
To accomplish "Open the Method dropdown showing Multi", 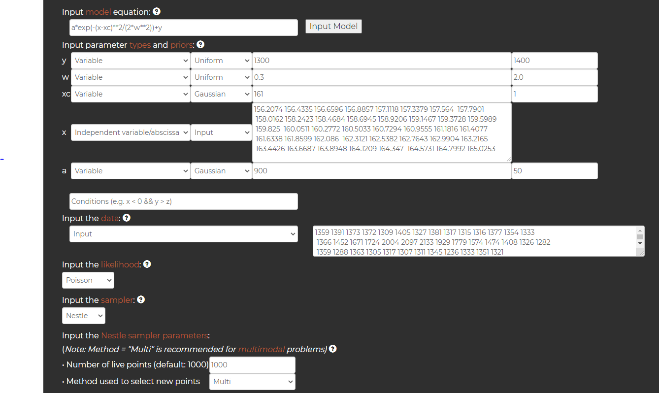I will coord(252,381).
